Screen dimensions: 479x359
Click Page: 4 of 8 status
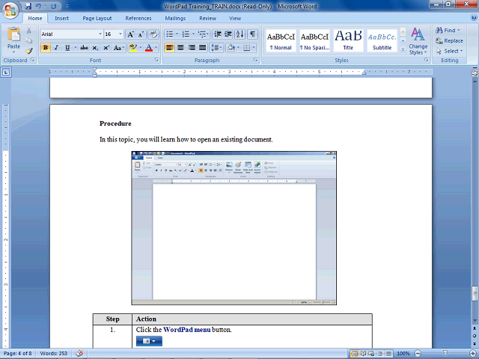(18, 353)
